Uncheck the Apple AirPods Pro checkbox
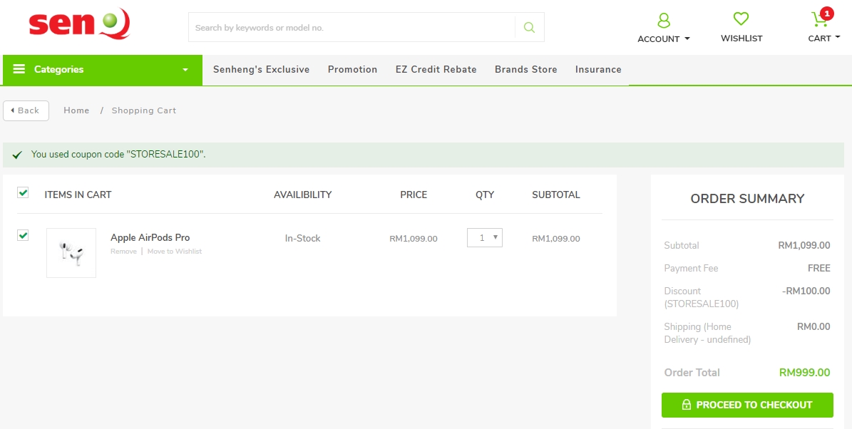852x429 pixels. 23,235
